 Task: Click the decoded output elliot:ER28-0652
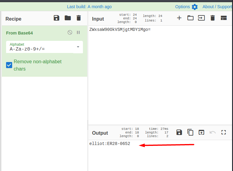coord(110,144)
